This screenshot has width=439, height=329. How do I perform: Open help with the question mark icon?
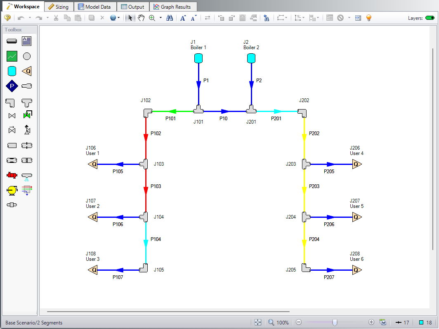coord(7,18)
